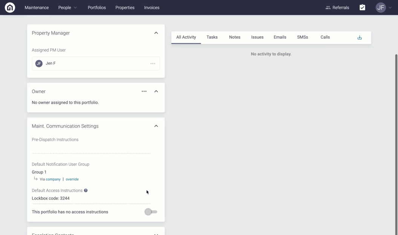This screenshot has height=235, width=398.
Task: Open the Portfolios menu item
Action: pyautogui.click(x=96, y=8)
